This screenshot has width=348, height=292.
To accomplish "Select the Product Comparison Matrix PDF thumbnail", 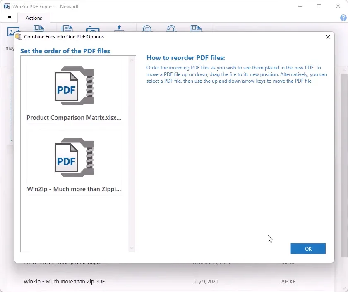I will click(x=74, y=86).
